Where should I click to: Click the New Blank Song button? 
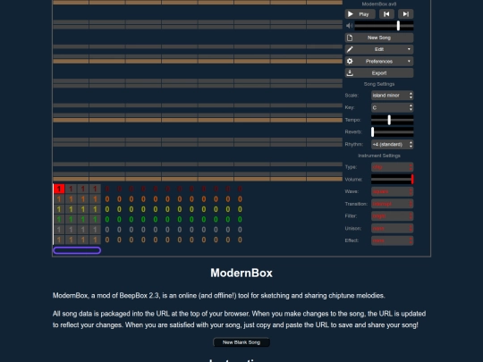(241, 342)
